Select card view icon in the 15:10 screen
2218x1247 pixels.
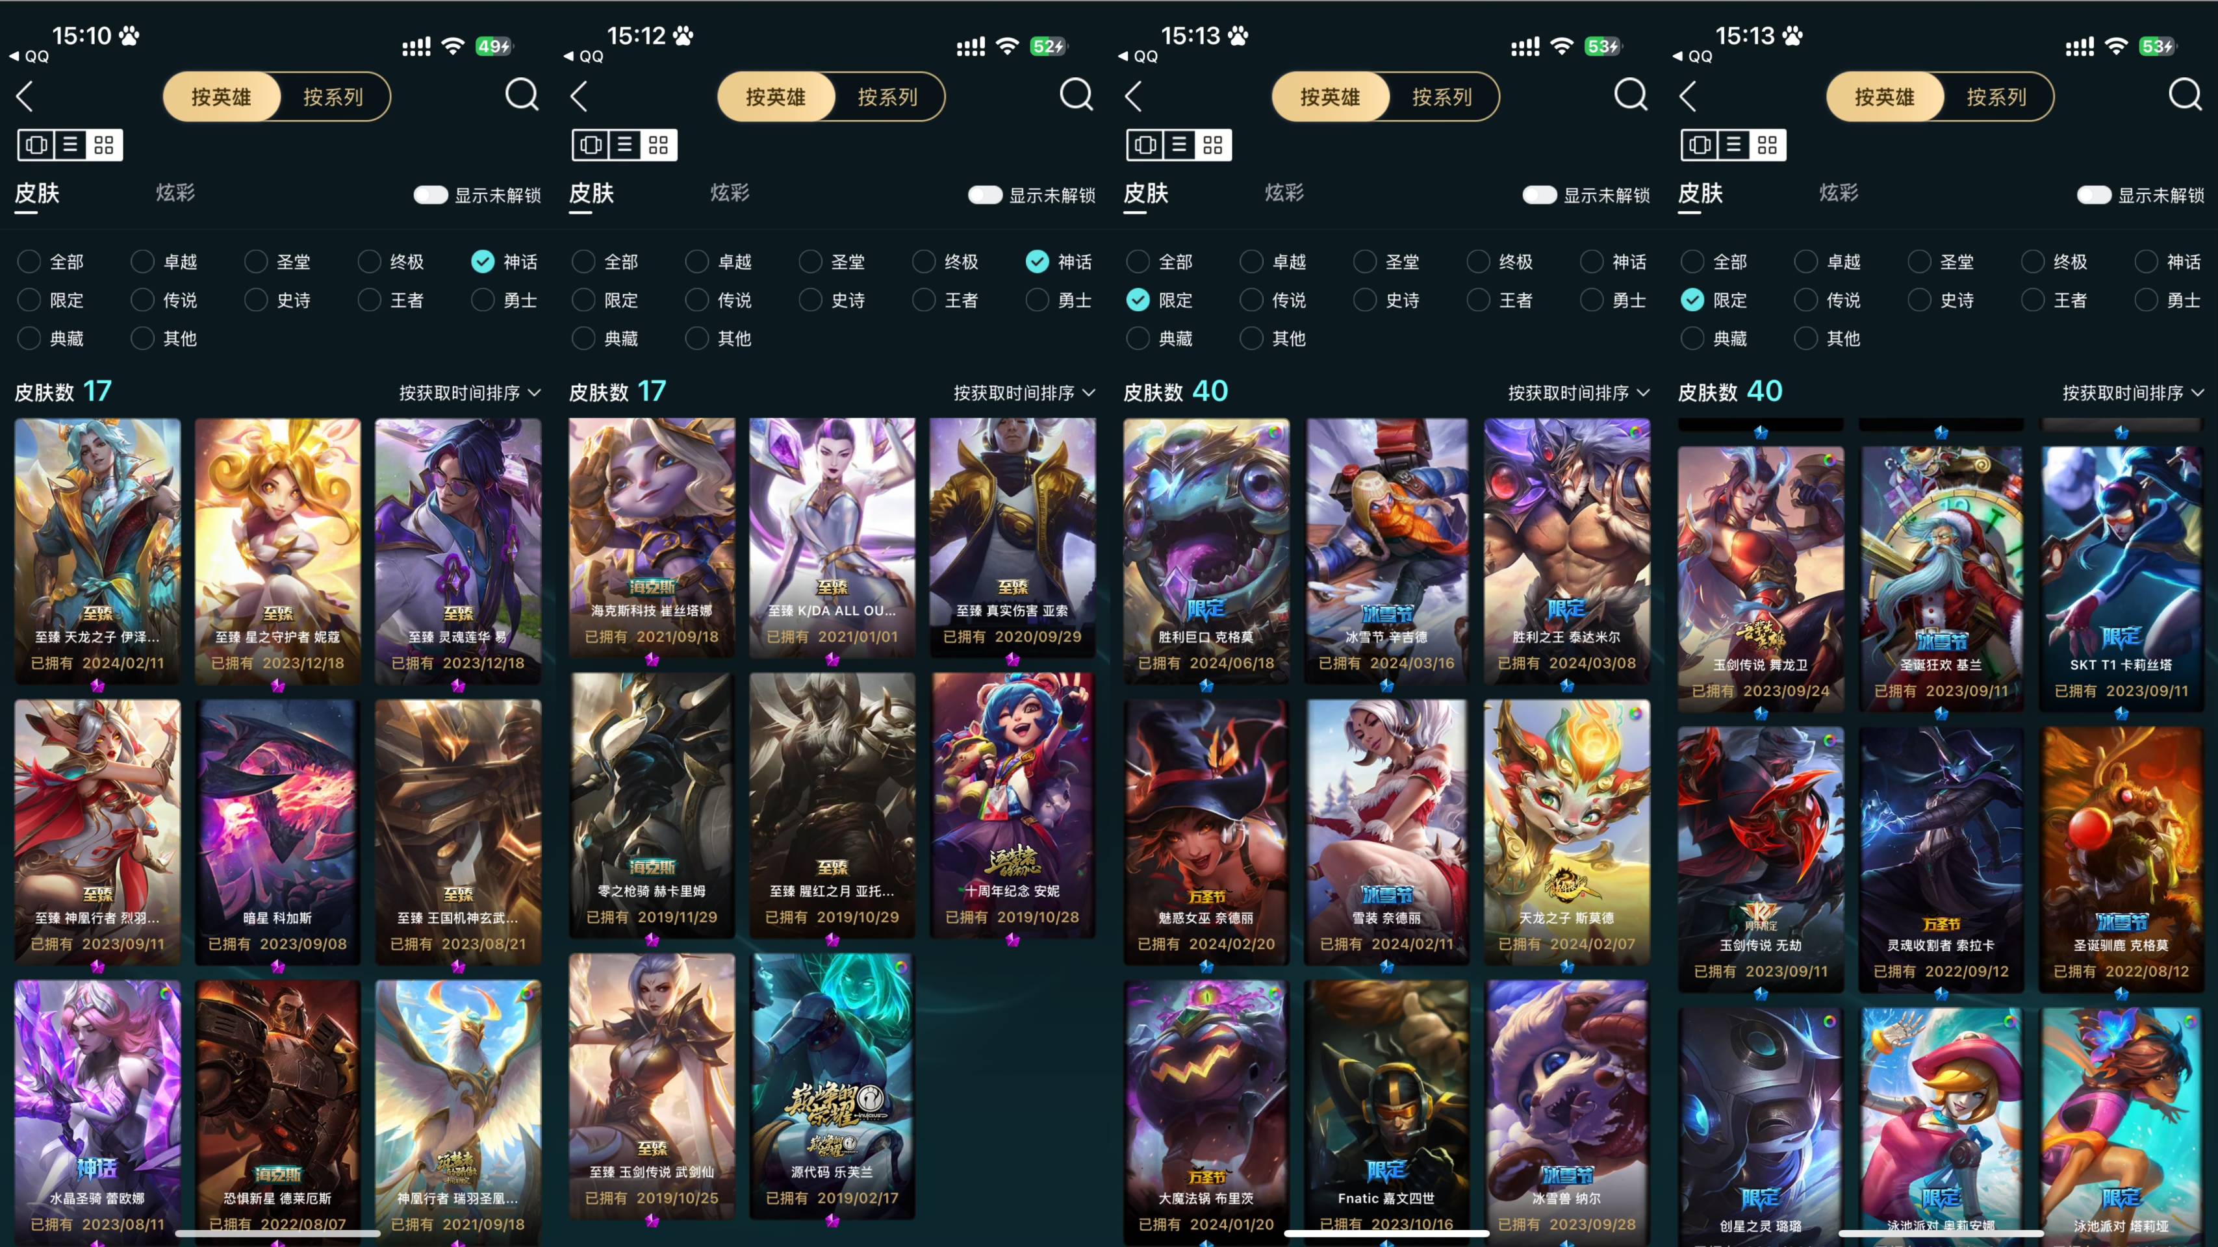[36, 145]
